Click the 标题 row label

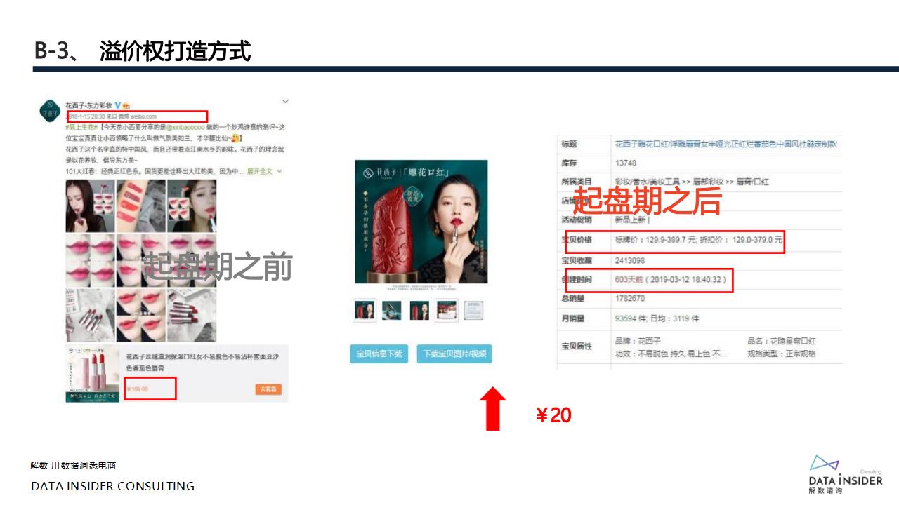pyautogui.click(x=569, y=144)
